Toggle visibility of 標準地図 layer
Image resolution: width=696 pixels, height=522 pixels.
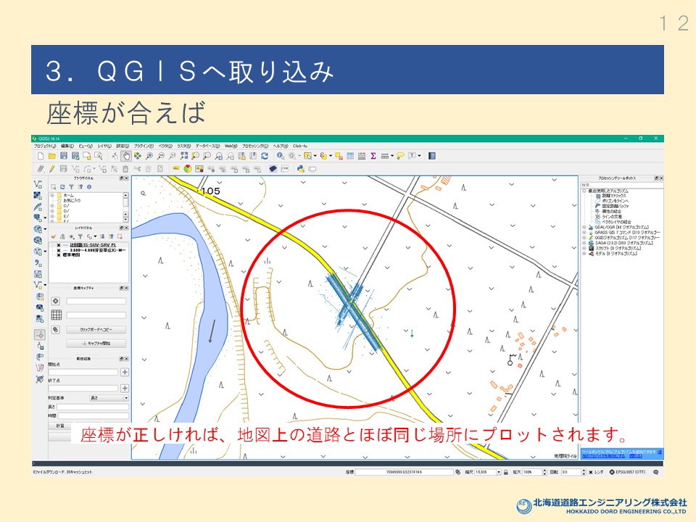coord(59,256)
